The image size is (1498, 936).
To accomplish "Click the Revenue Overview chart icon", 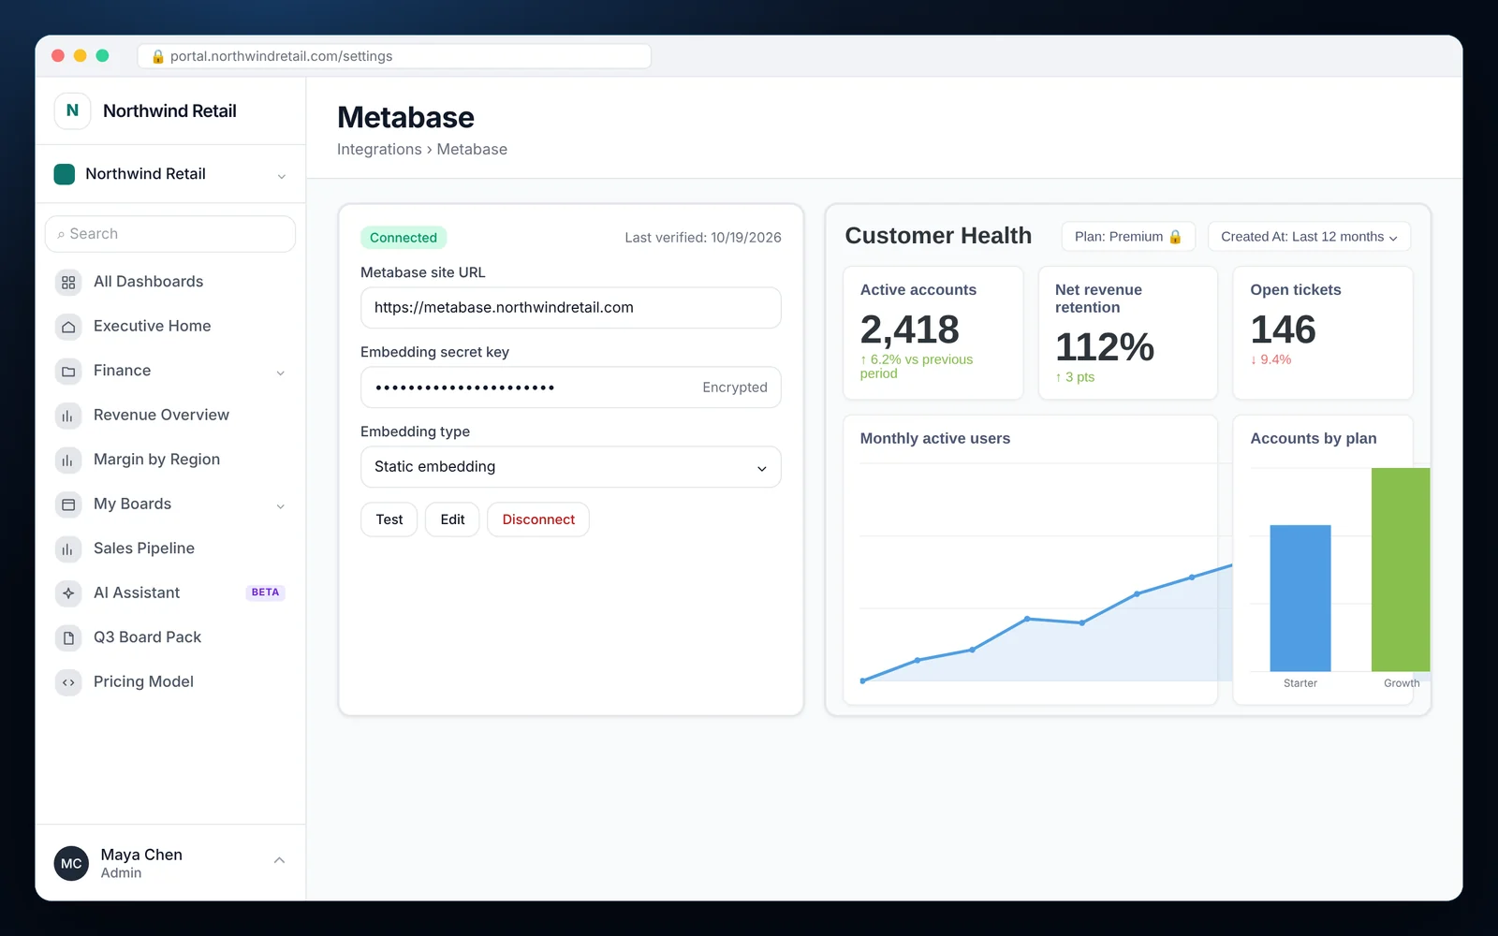I will 68,416.
